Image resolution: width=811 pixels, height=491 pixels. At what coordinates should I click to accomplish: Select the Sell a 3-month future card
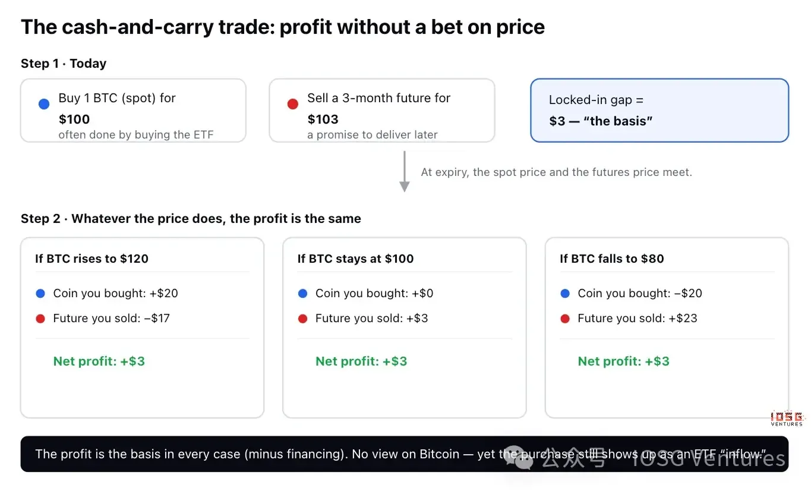coord(382,111)
